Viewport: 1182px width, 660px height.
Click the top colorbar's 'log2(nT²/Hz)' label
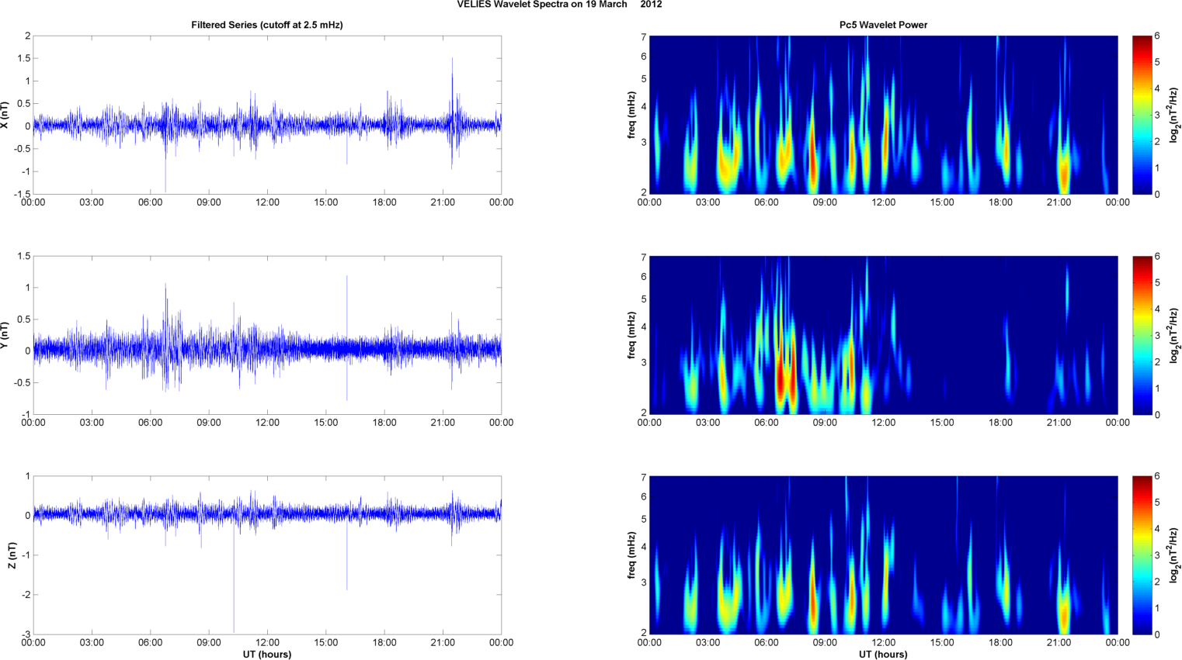click(x=1174, y=115)
